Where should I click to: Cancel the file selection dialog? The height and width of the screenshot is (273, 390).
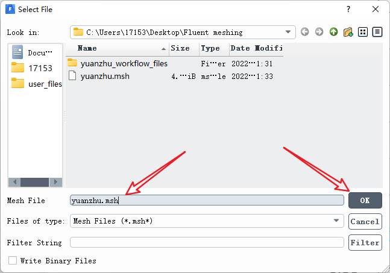tap(365, 221)
